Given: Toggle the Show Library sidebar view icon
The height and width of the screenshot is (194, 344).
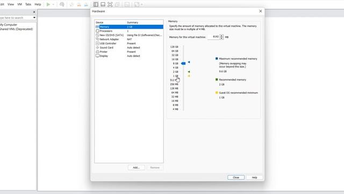Looking at the screenshot, I should (x=96, y=4).
